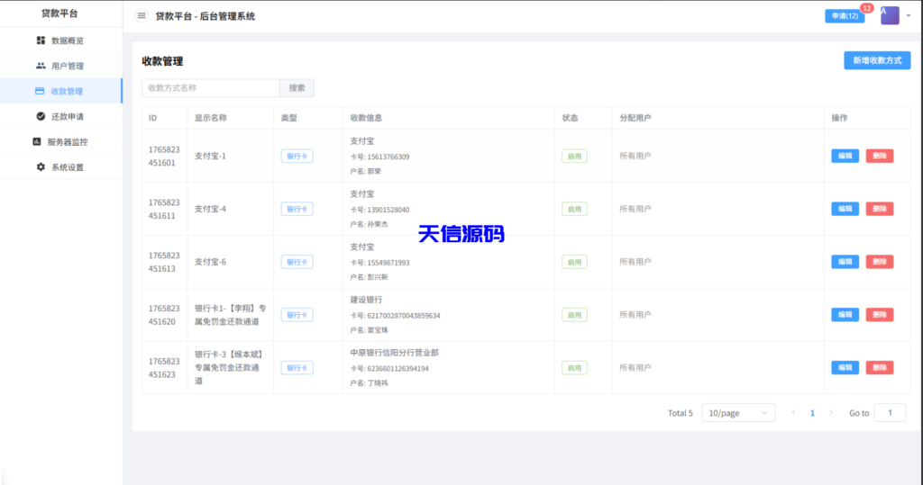The height and width of the screenshot is (485, 923).
Task: Click the 收款信息 column header
Action: click(x=366, y=118)
